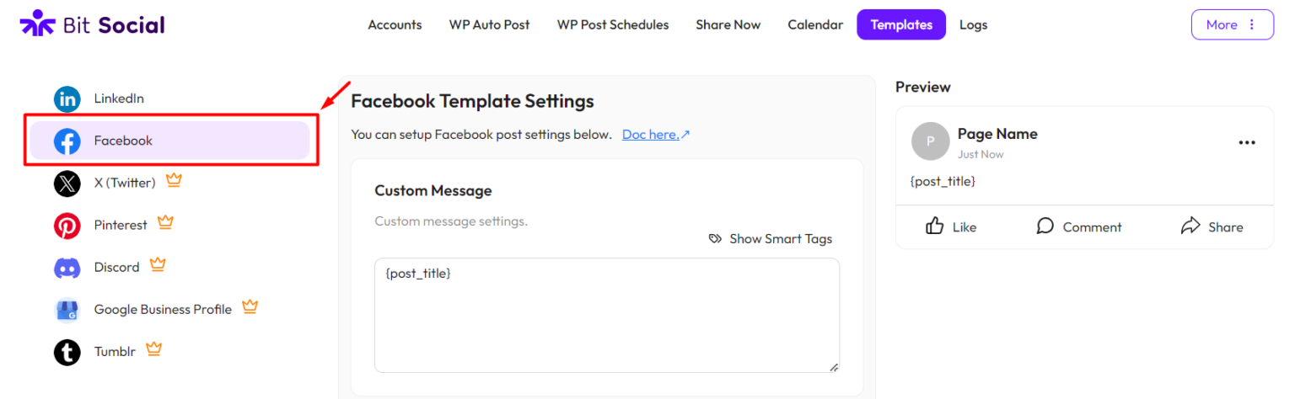Click the Comment speech bubble icon

coord(1045,226)
